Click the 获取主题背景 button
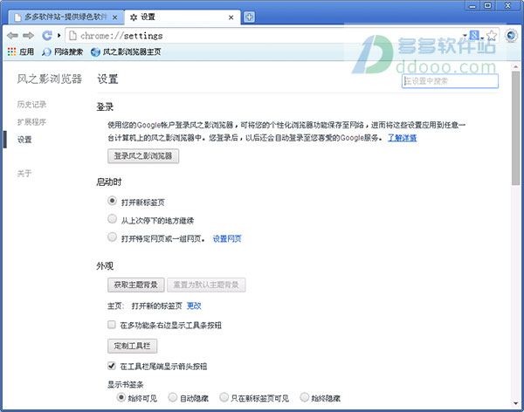This screenshot has width=524, height=412. [x=135, y=285]
